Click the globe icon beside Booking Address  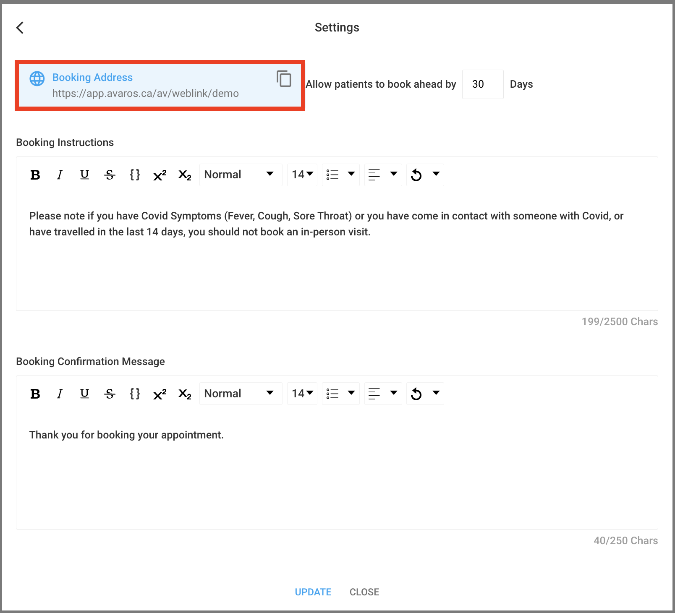[37, 78]
